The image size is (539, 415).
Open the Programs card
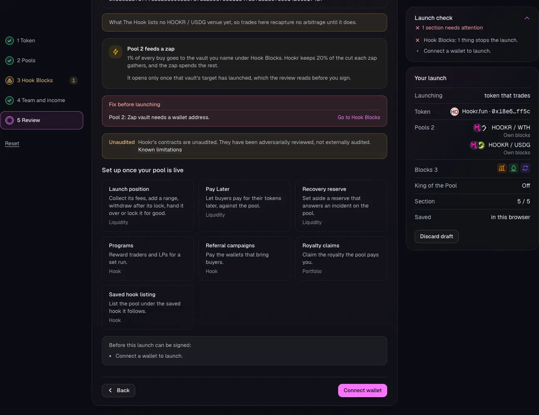pyautogui.click(x=148, y=259)
